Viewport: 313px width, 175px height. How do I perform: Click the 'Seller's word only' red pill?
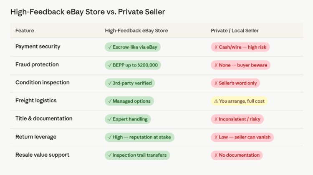coord(235,83)
